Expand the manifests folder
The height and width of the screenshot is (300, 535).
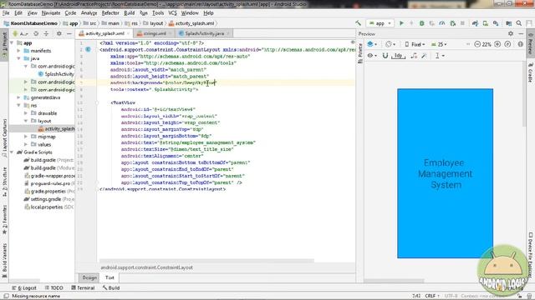(18, 51)
